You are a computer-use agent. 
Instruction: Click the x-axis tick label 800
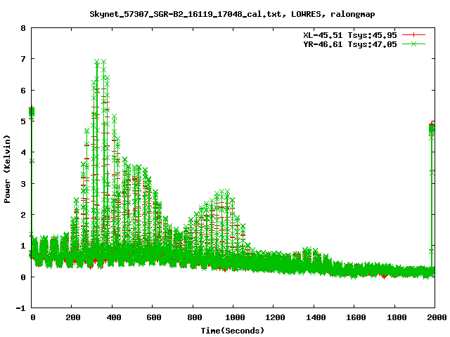click(194, 317)
